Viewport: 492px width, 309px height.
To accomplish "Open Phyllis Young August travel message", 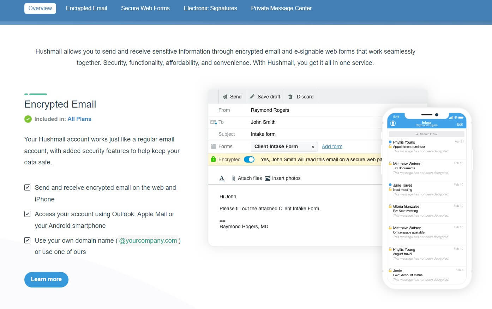I will (x=426, y=254).
